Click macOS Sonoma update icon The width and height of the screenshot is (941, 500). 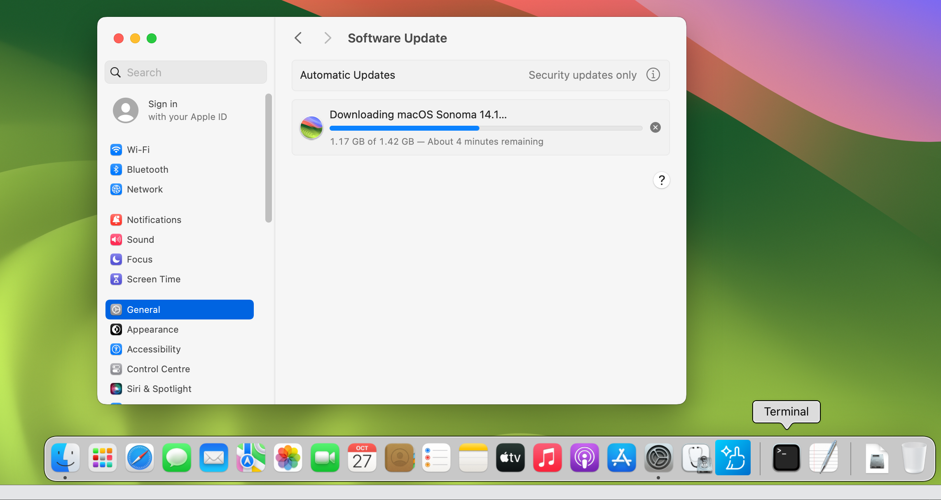(x=311, y=127)
